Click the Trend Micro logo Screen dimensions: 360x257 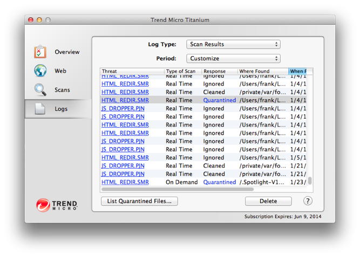(x=57, y=205)
